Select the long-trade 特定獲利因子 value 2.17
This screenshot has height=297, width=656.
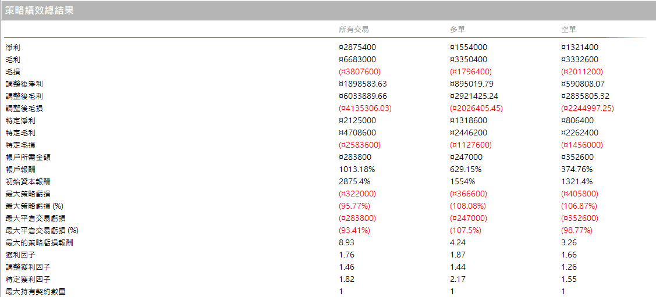tap(458, 279)
